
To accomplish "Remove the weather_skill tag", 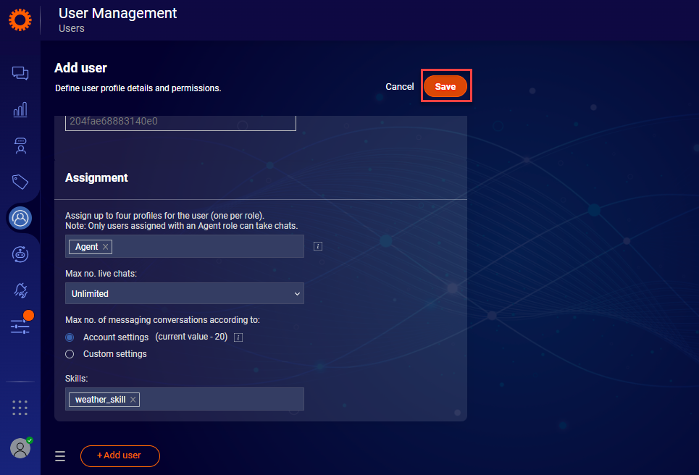I will [x=133, y=400].
